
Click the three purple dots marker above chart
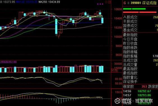[100, 4]
